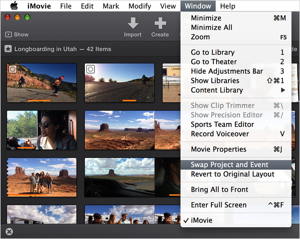
Task: Expand the Content Library submenu arrow
Action: pos(283,90)
